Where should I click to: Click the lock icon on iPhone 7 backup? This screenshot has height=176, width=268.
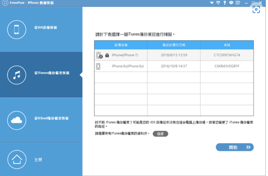(107, 55)
